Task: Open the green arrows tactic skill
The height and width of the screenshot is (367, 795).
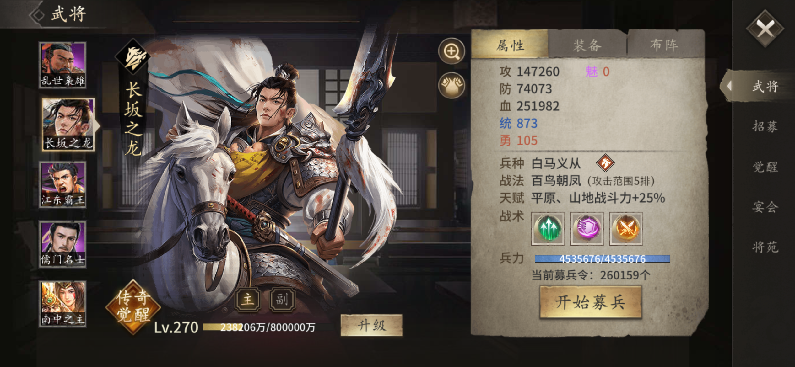Action: click(x=548, y=228)
